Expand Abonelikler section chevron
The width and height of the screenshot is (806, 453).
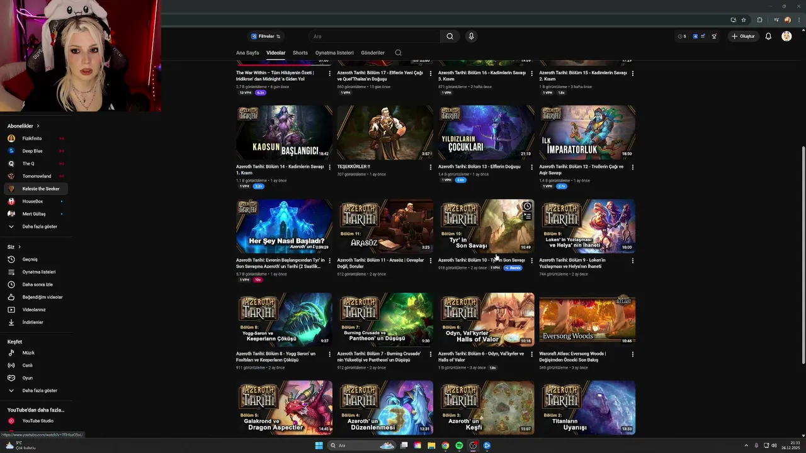pyautogui.click(x=38, y=126)
